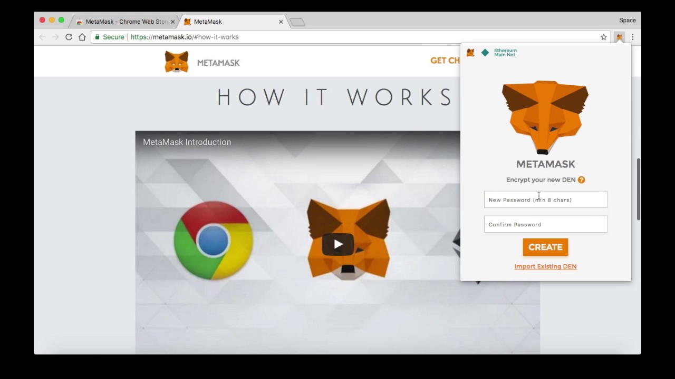The width and height of the screenshot is (675, 379).
Task: Click the small fox icon in popup header
Action: pyautogui.click(x=470, y=53)
